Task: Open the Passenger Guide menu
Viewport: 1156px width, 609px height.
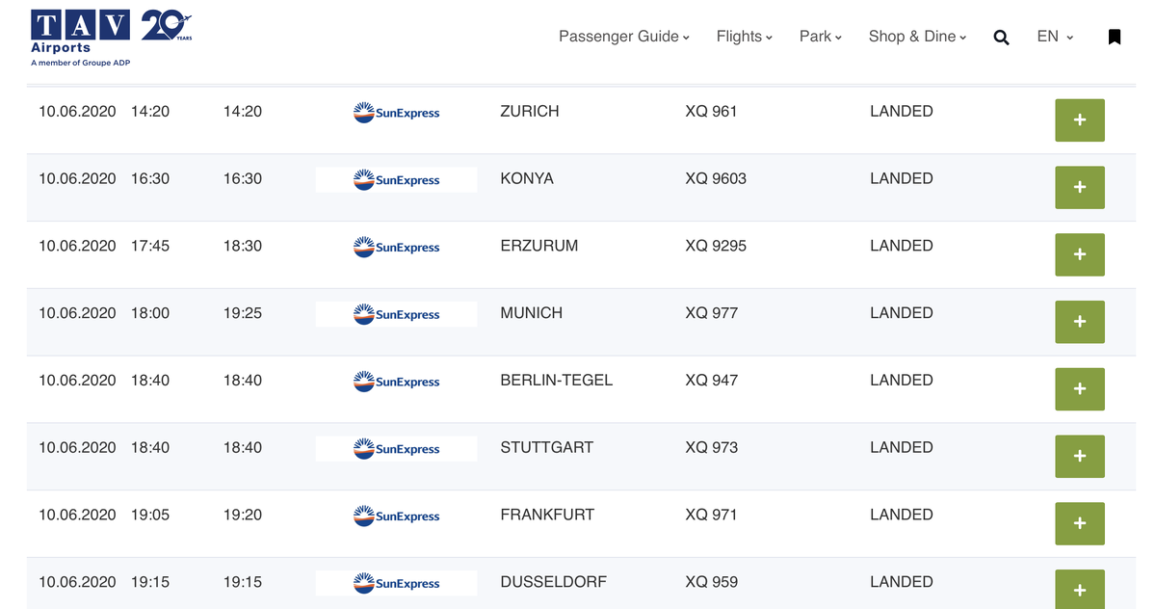Action: 624,37
